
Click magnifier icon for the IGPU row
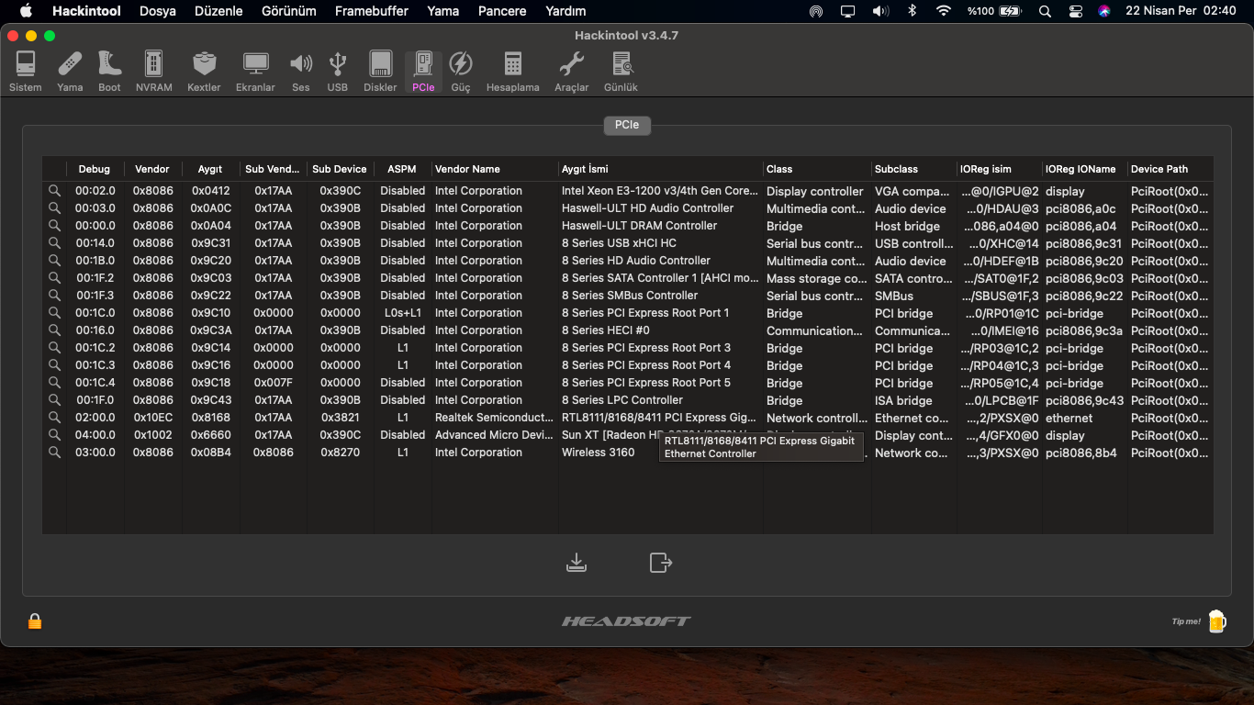(x=54, y=191)
